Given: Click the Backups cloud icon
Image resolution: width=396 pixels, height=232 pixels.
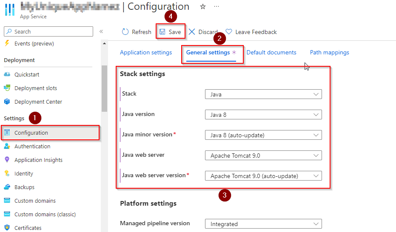Looking at the screenshot, I should (7, 187).
